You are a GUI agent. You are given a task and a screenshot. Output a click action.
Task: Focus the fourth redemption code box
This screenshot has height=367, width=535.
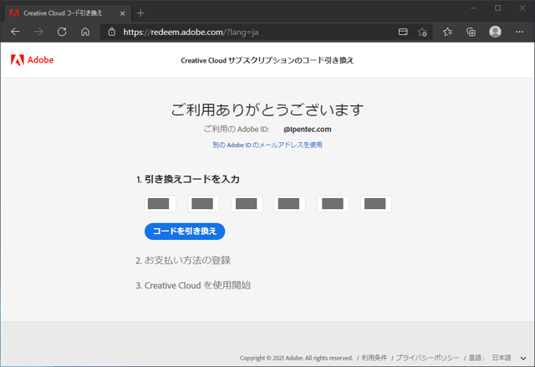290,204
